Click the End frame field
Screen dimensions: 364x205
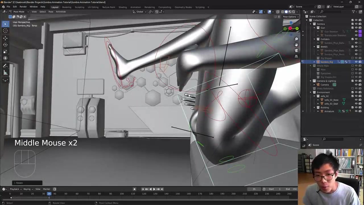click(292, 189)
